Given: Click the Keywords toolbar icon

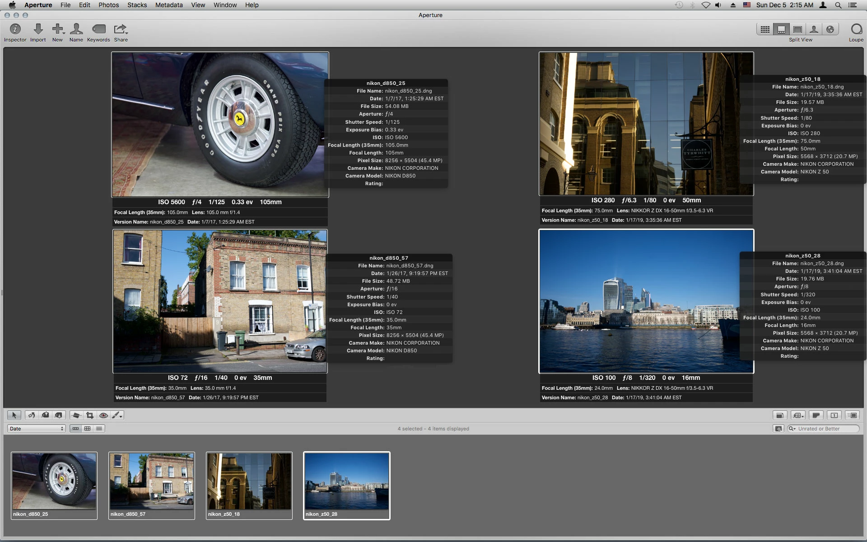Looking at the screenshot, I should [98, 30].
